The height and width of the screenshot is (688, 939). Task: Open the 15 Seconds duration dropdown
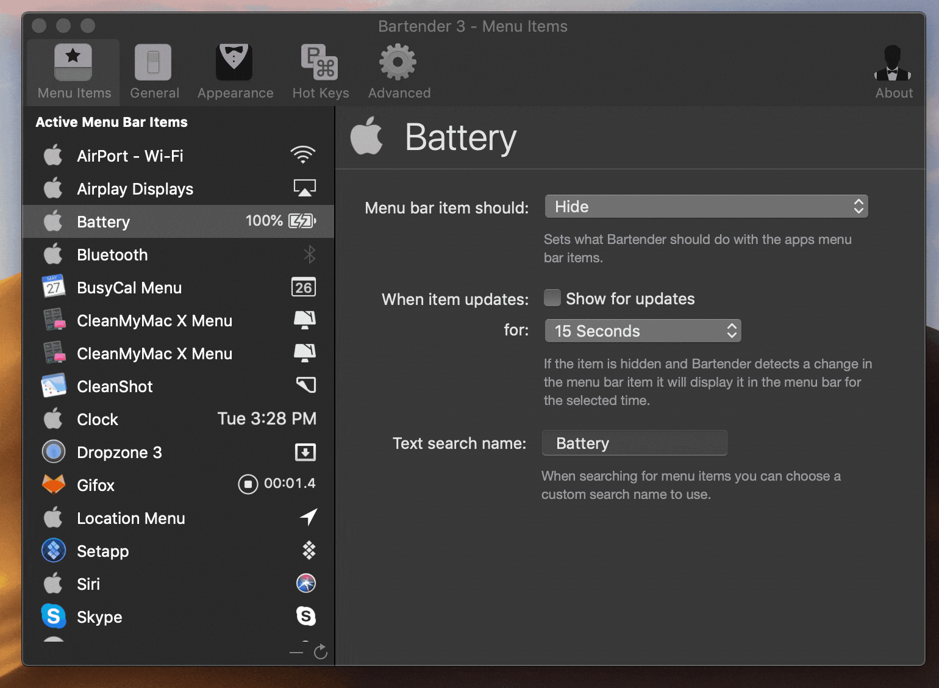click(x=643, y=331)
